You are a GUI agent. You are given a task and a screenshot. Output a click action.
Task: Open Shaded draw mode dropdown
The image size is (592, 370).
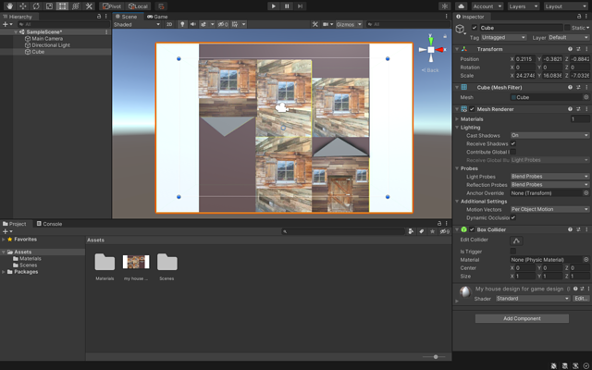pos(137,24)
